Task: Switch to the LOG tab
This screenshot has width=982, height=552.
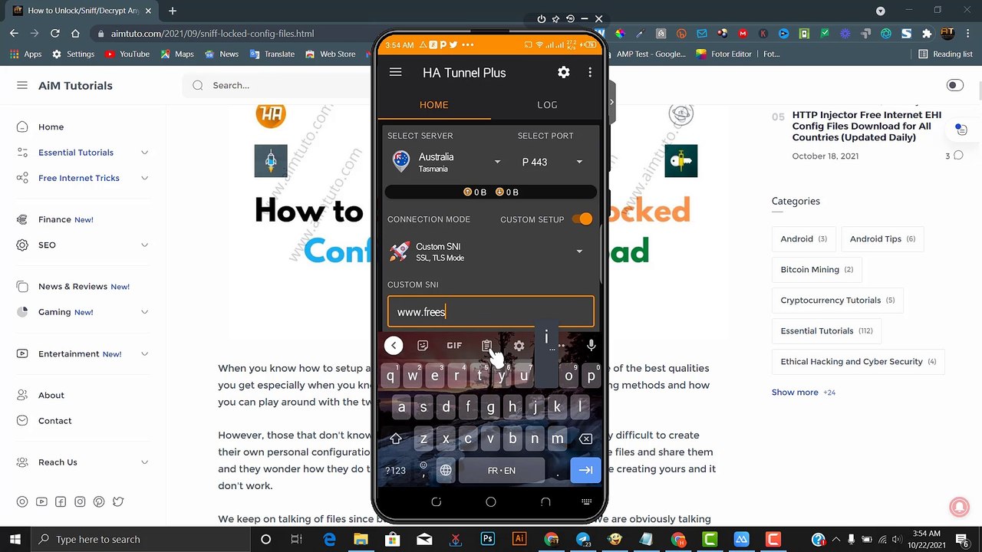Action: pos(547,105)
